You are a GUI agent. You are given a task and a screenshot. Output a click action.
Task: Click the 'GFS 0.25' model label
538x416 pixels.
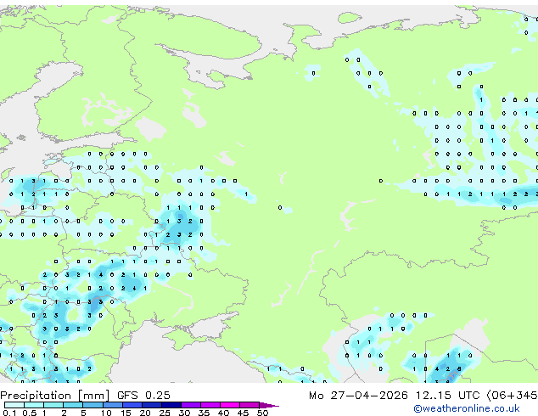coord(143,396)
